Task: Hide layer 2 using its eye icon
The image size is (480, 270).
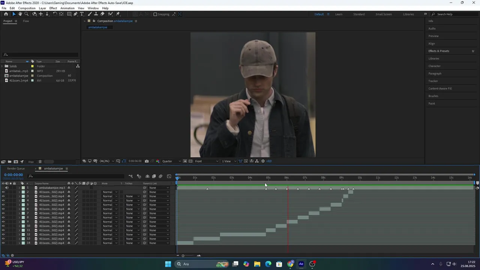Action: pyautogui.click(x=3, y=192)
